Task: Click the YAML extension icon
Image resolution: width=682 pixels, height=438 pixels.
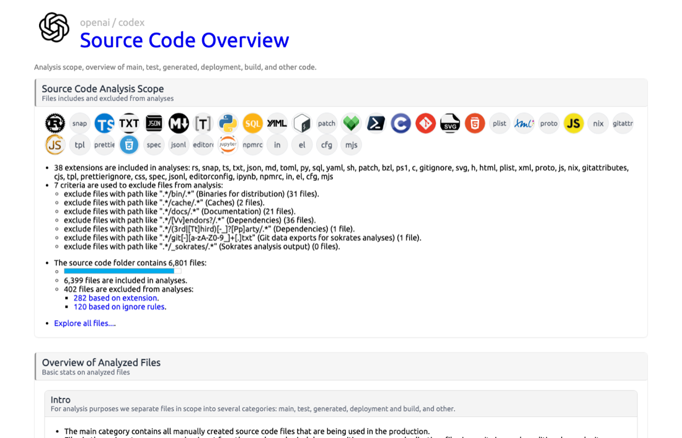Action: coord(277,123)
